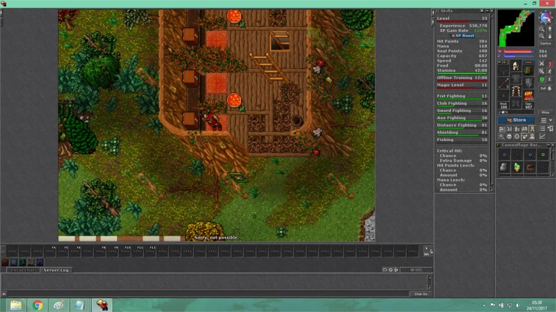Select the grey bag in Camouflage Backpack
Screen dimensions: 556x312
tap(504, 167)
